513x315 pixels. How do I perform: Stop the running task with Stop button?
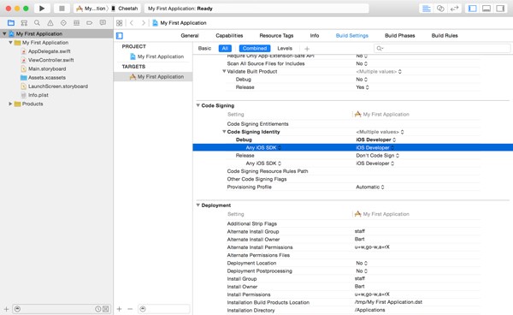pos(62,9)
